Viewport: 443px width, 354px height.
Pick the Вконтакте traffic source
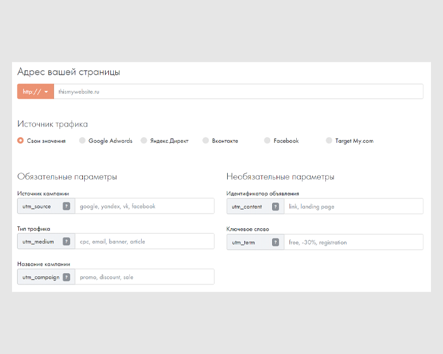click(206, 140)
